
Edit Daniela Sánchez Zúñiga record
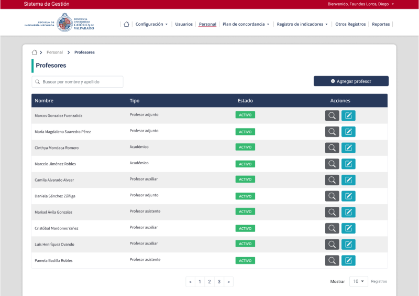[348, 196]
